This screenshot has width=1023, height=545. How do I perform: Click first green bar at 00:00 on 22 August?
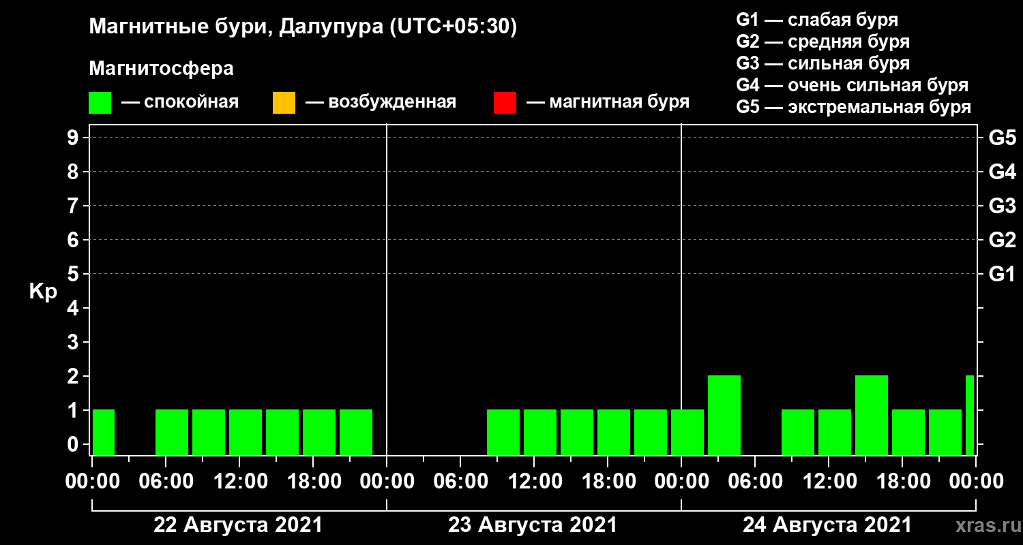[x=104, y=432]
